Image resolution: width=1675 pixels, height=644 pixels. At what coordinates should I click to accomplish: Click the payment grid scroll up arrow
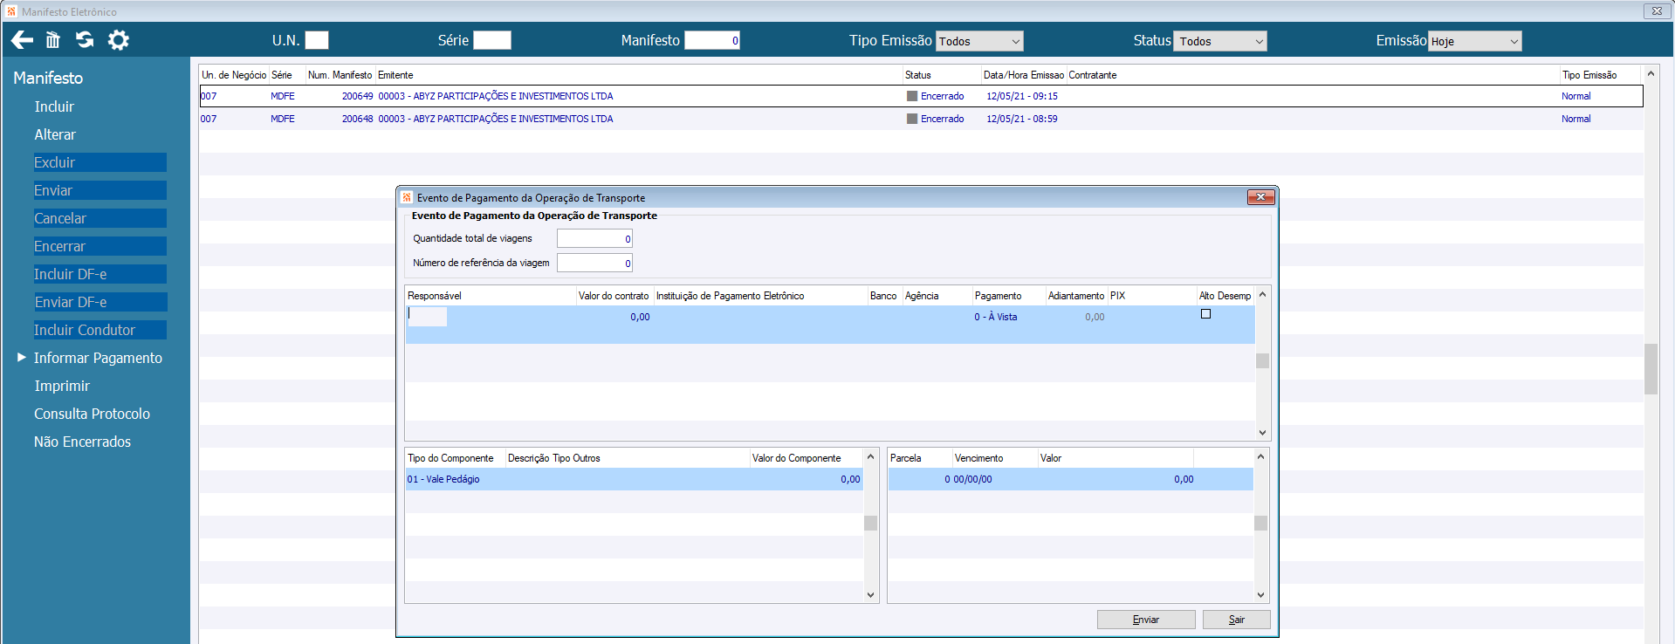click(1262, 295)
